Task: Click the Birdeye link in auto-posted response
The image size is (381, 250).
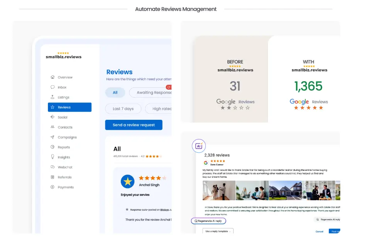Action: pyautogui.click(x=164, y=210)
